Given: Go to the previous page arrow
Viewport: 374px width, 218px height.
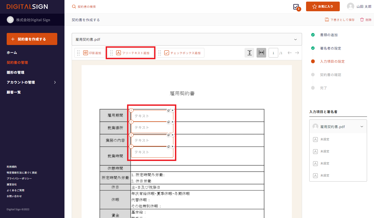Looking at the screenshot, I should click(x=289, y=53).
